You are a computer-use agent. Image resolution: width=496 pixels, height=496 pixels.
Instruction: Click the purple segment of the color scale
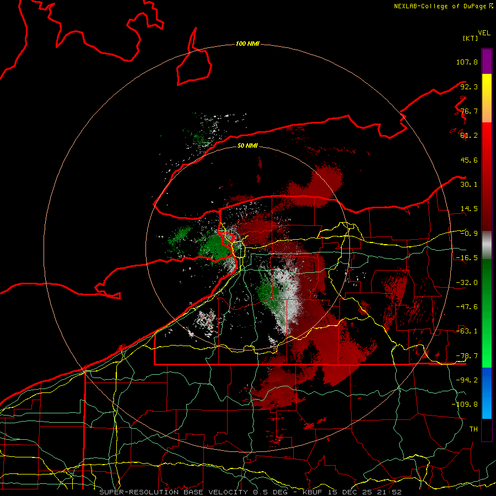pyautogui.click(x=487, y=61)
